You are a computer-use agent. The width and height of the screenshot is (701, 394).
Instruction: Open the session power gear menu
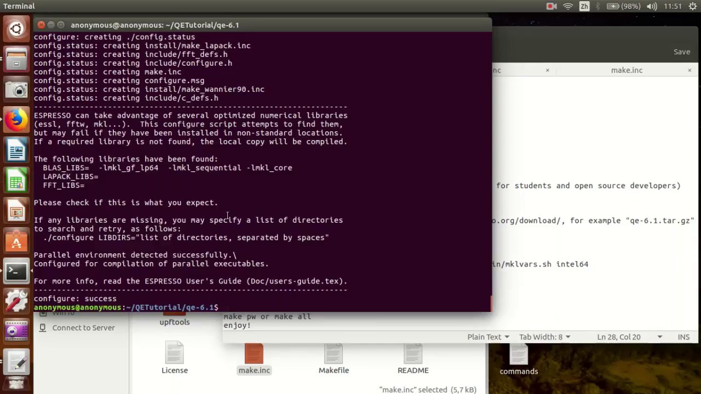692,6
